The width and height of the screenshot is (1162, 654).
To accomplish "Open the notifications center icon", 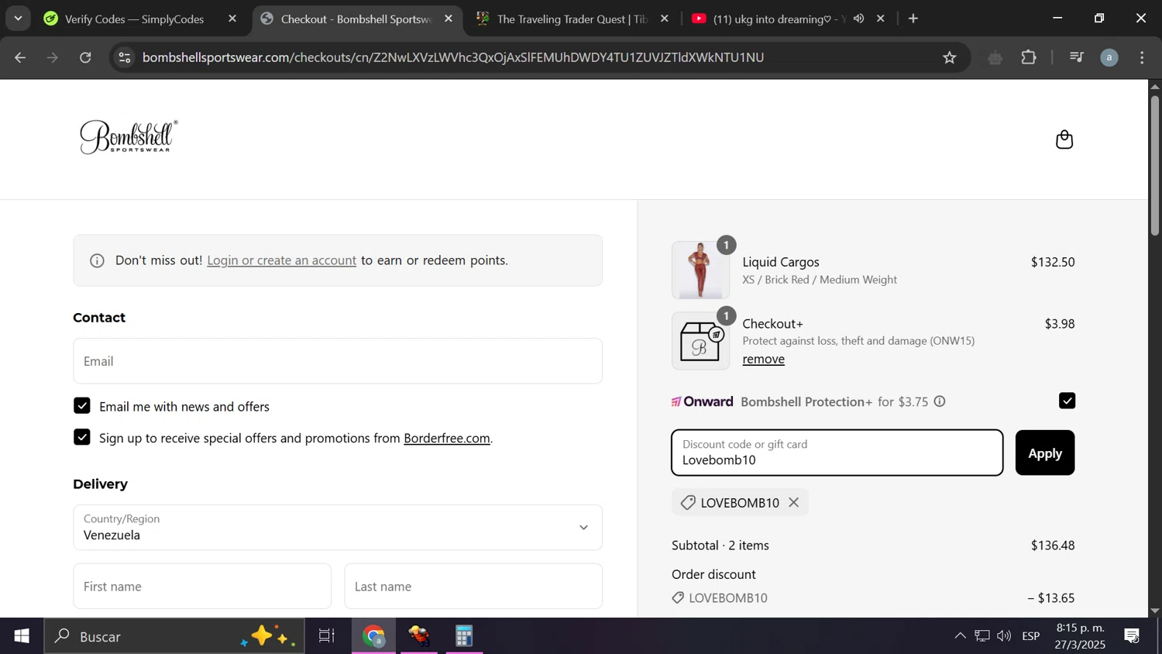I will 1132,636.
